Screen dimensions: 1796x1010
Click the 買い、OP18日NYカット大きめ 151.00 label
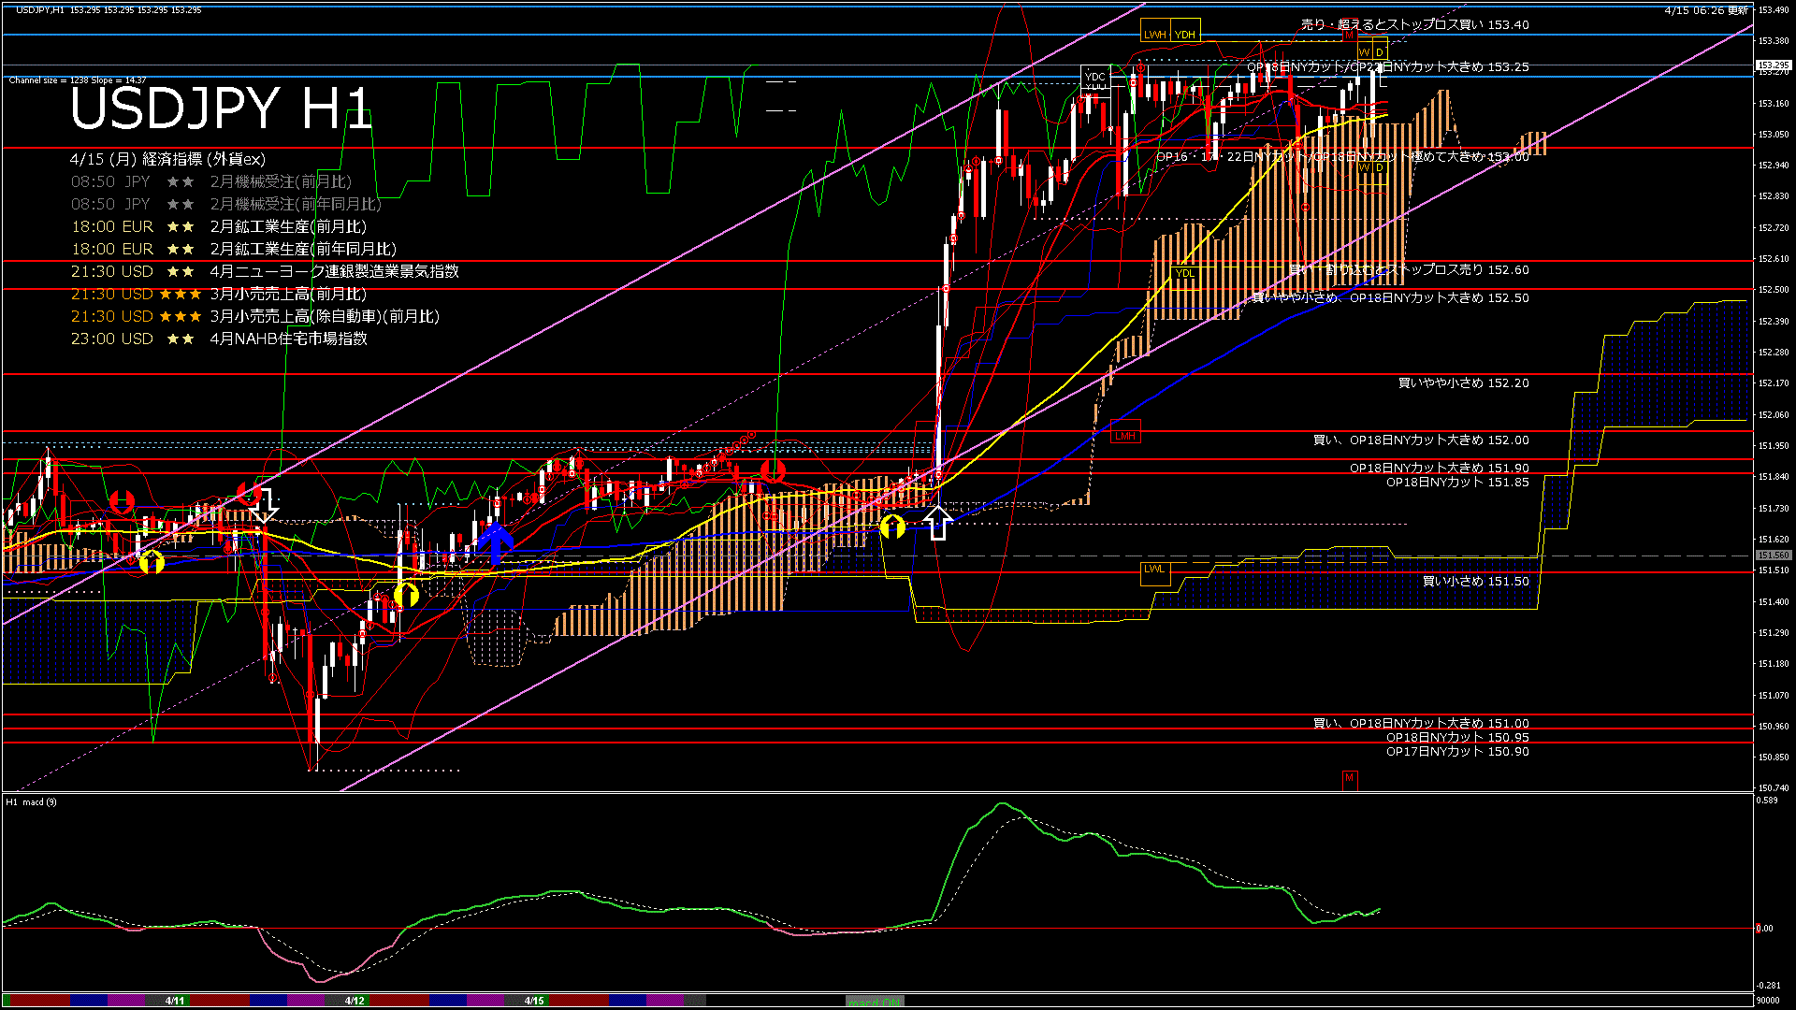[x=1421, y=723]
